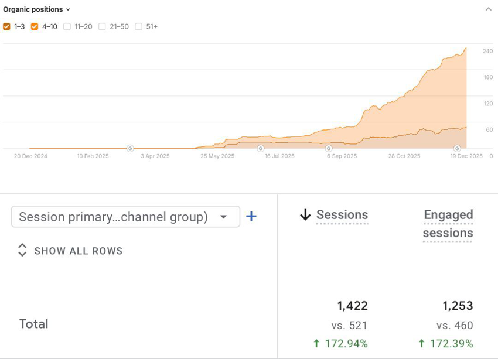
Task: Click the Google update marker near 6 Sep 2025
Action: pos(329,148)
